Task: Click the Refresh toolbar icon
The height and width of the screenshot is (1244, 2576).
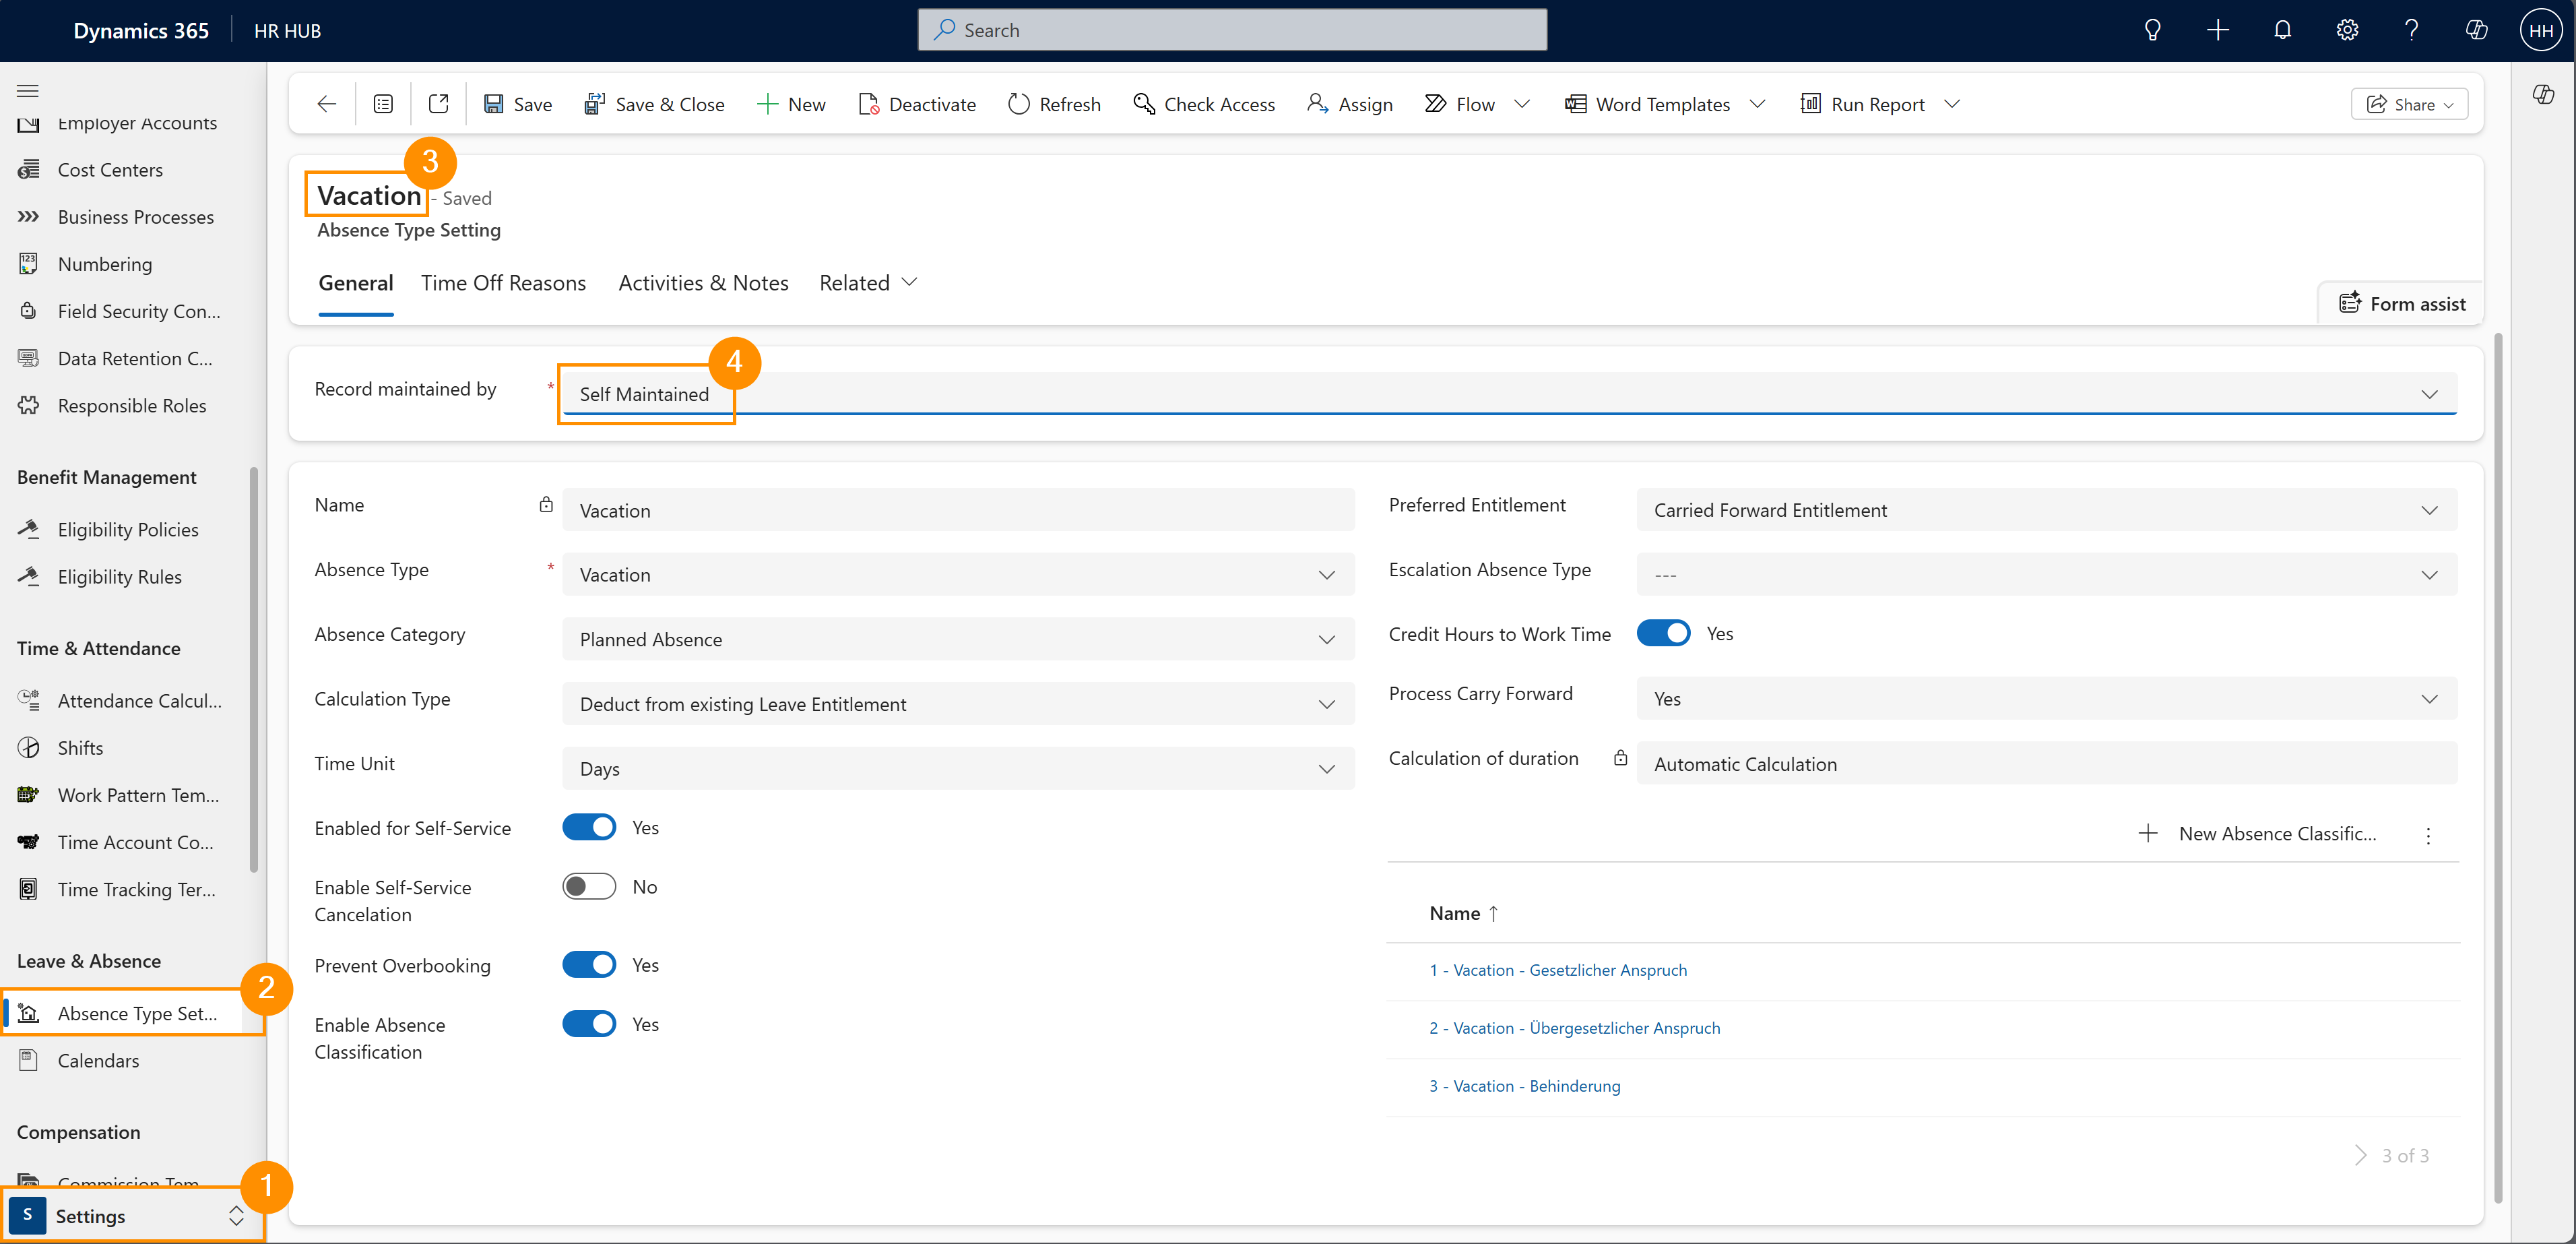Action: tap(1019, 104)
